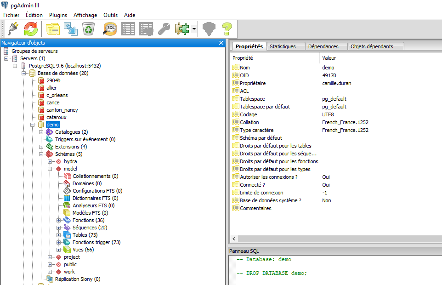Click the create new object toolbar icon
This screenshot has height=285, width=442.
click(x=70, y=29)
